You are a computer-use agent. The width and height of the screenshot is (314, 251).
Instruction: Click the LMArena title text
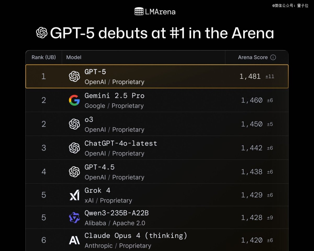coord(160,12)
